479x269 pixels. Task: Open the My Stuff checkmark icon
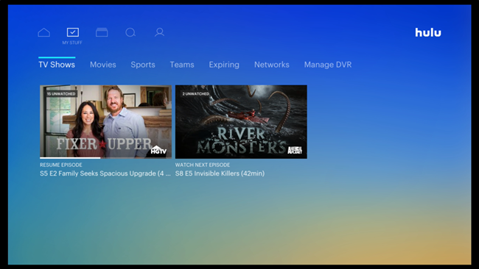pyautogui.click(x=73, y=32)
